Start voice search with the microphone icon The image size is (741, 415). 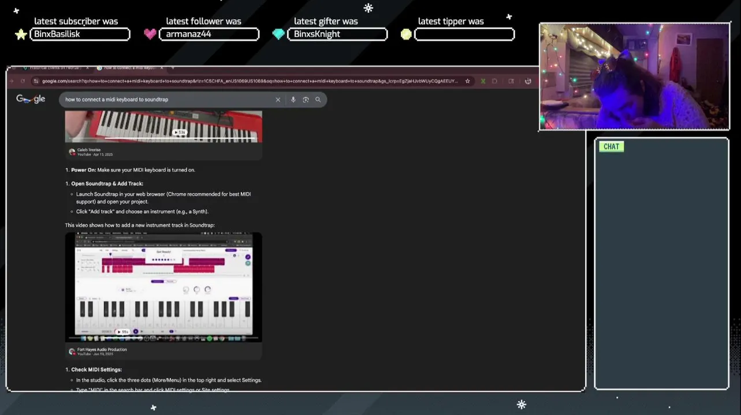pos(293,100)
